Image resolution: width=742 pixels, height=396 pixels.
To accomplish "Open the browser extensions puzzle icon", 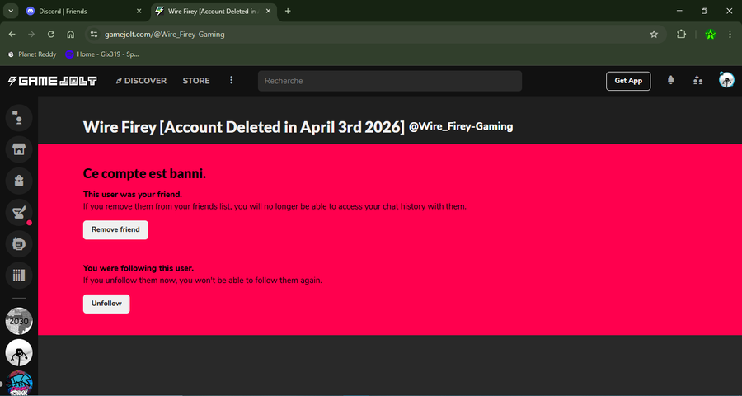I will 681,34.
